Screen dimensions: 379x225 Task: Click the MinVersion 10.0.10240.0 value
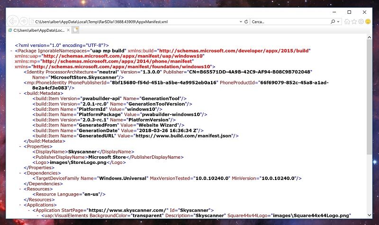(278, 179)
